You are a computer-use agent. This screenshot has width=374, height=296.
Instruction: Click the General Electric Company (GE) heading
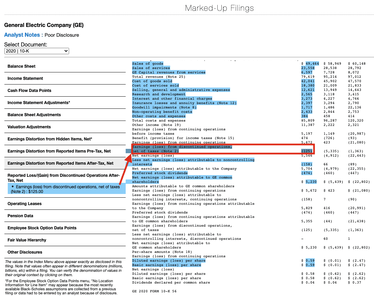pos(44,25)
